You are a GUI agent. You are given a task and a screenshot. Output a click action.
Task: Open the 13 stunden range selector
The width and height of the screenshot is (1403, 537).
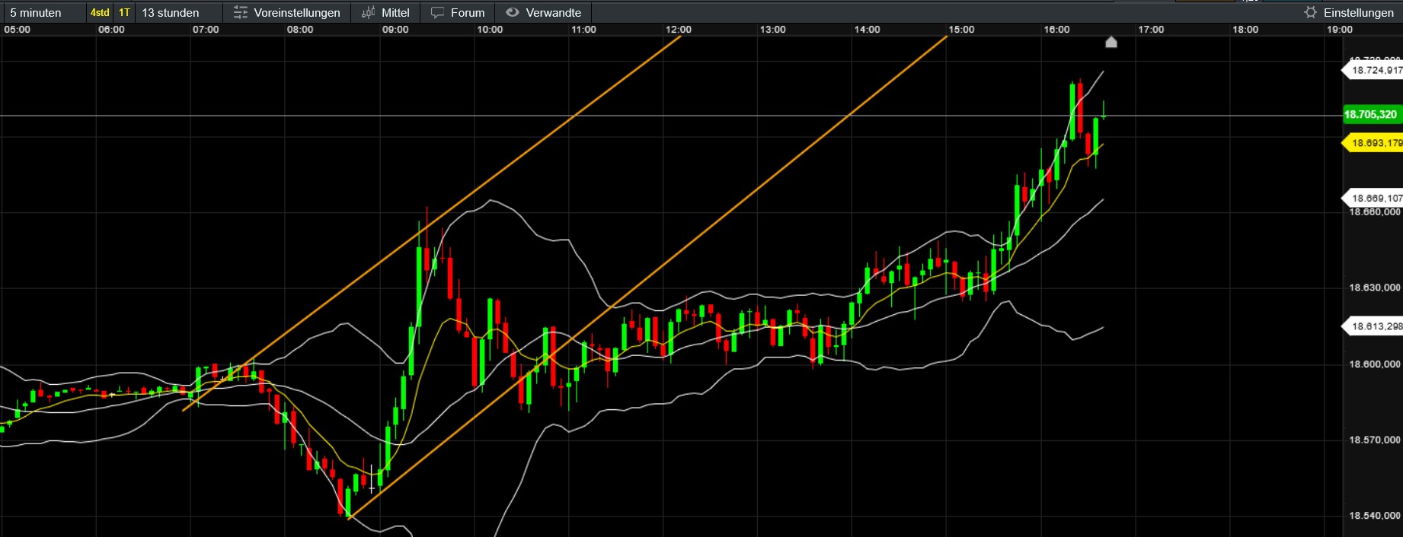(x=171, y=12)
